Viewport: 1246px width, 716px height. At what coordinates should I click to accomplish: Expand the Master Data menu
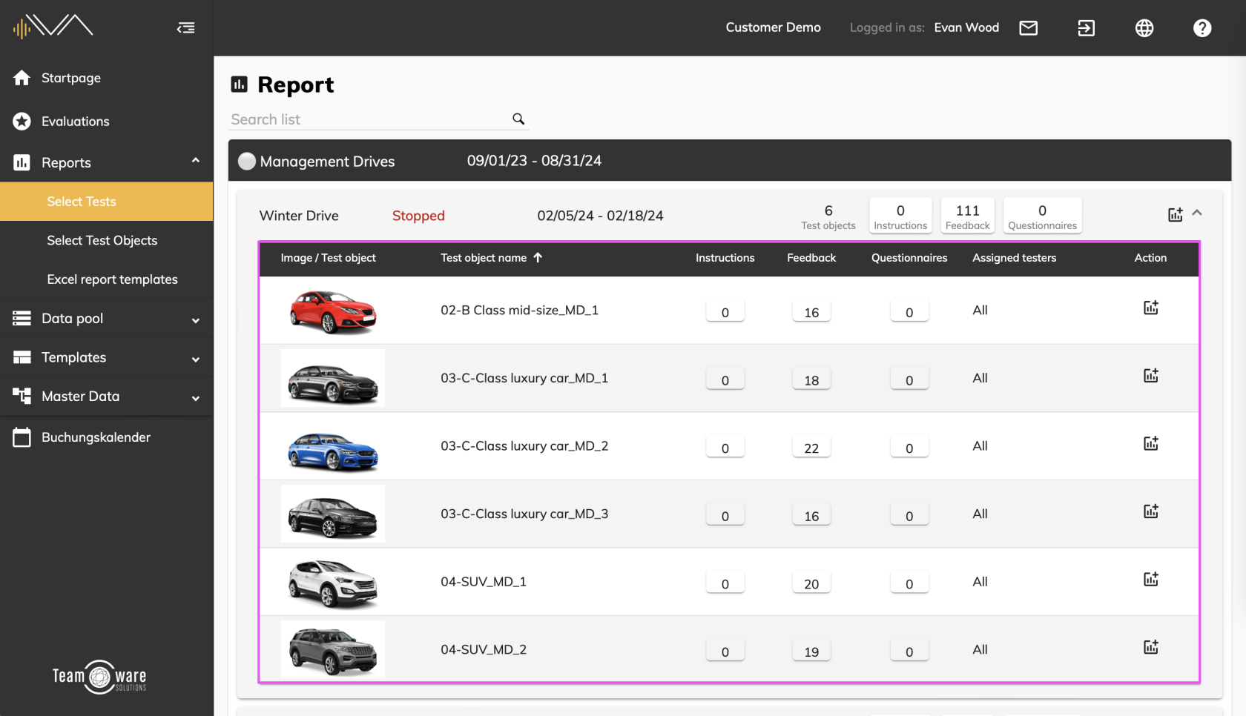[196, 398]
